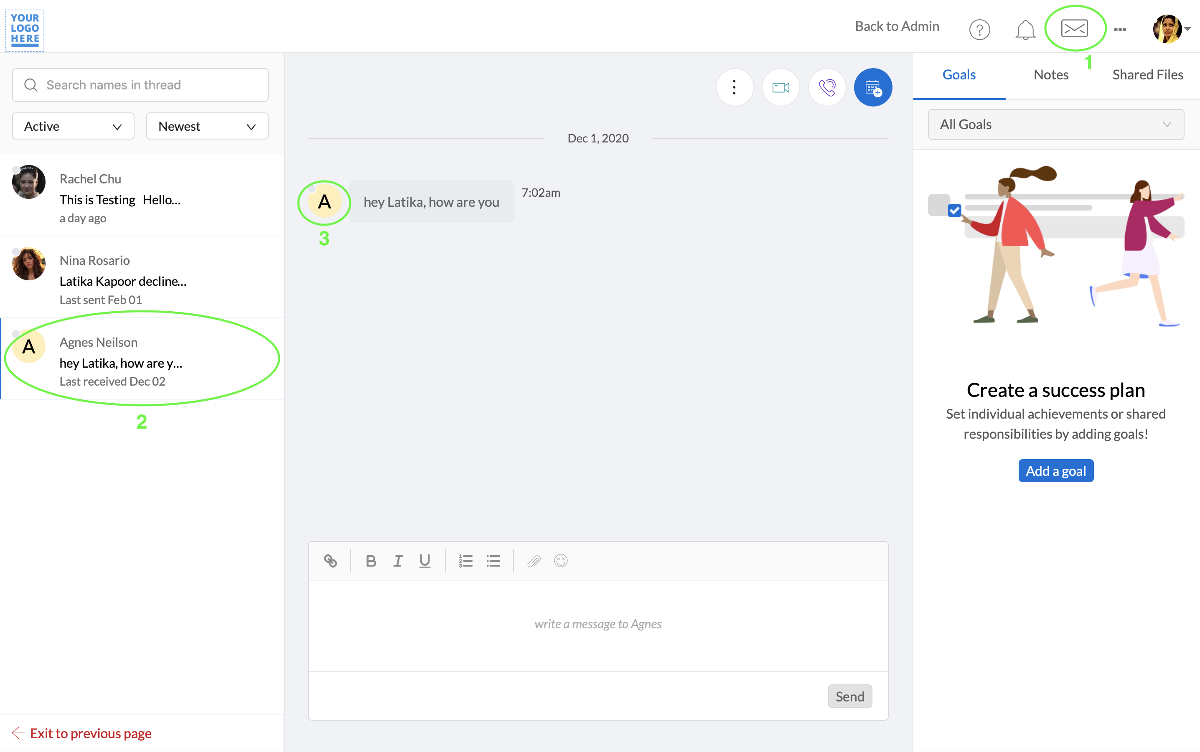
Task: Click the write a message to Agnes box
Action: pyautogui.click(x=598, y=625)
